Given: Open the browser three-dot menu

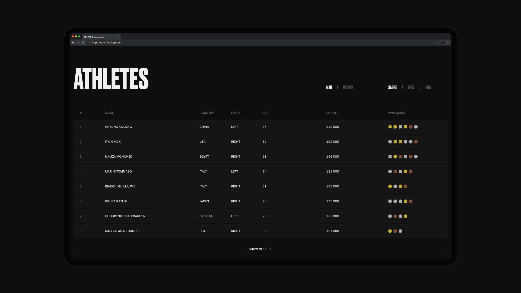Looking at the screenshot, I should tap(447, 43).
